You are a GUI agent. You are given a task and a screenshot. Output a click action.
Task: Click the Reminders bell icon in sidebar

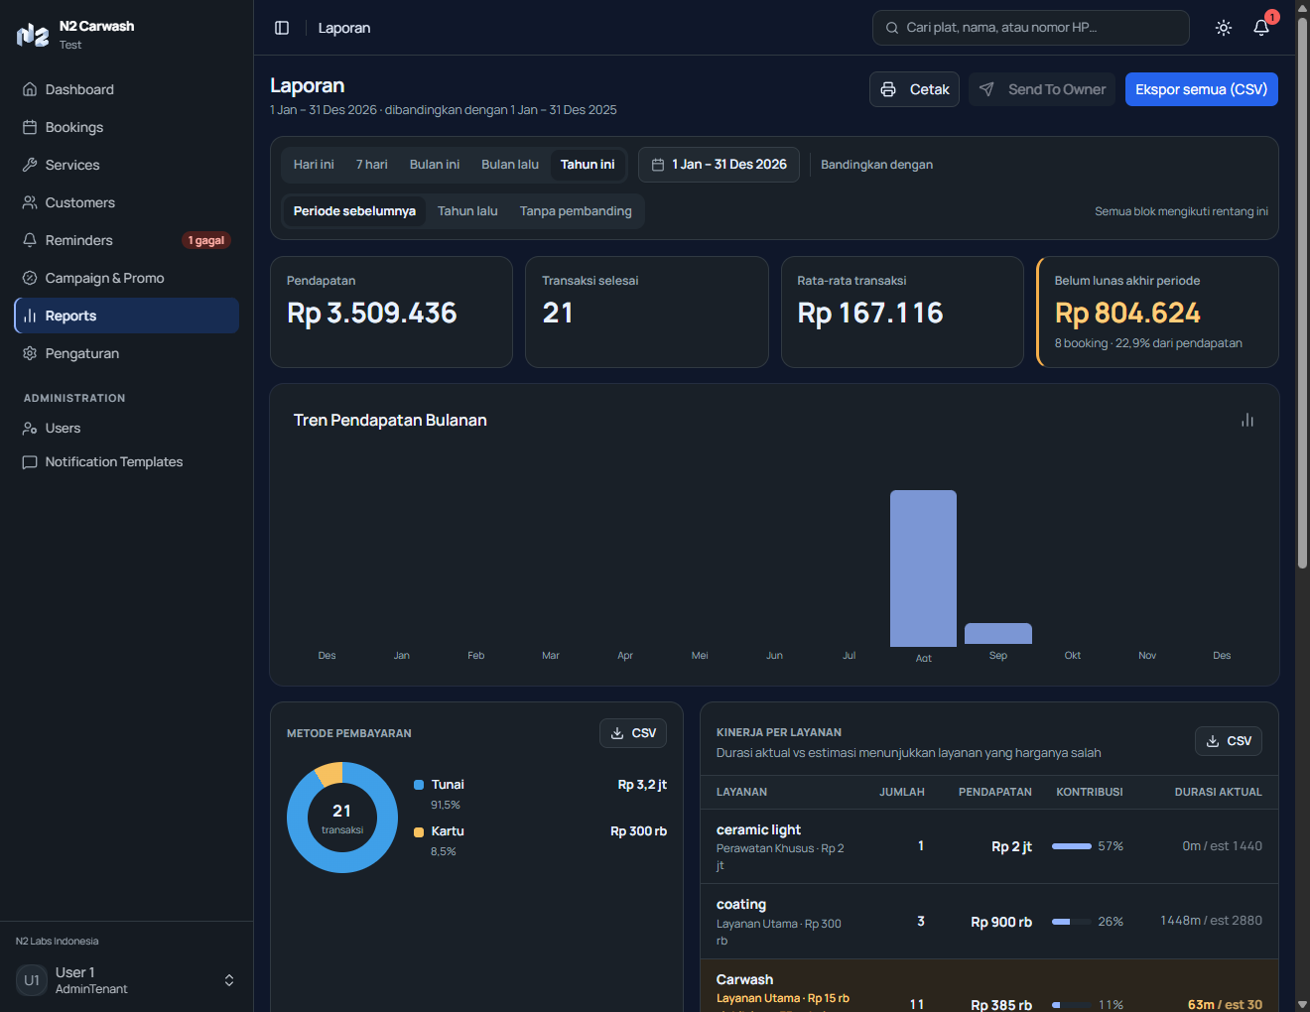click(30, 240)
